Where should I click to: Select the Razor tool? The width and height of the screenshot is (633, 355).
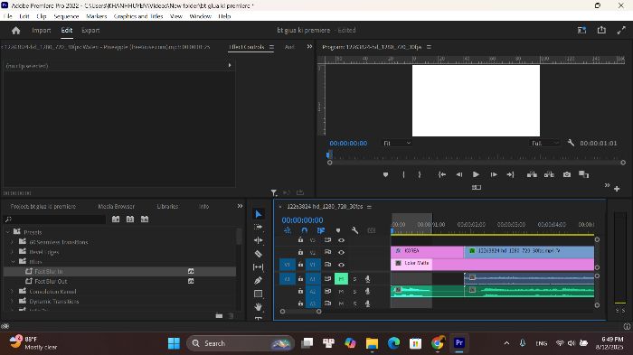point(259,254)
